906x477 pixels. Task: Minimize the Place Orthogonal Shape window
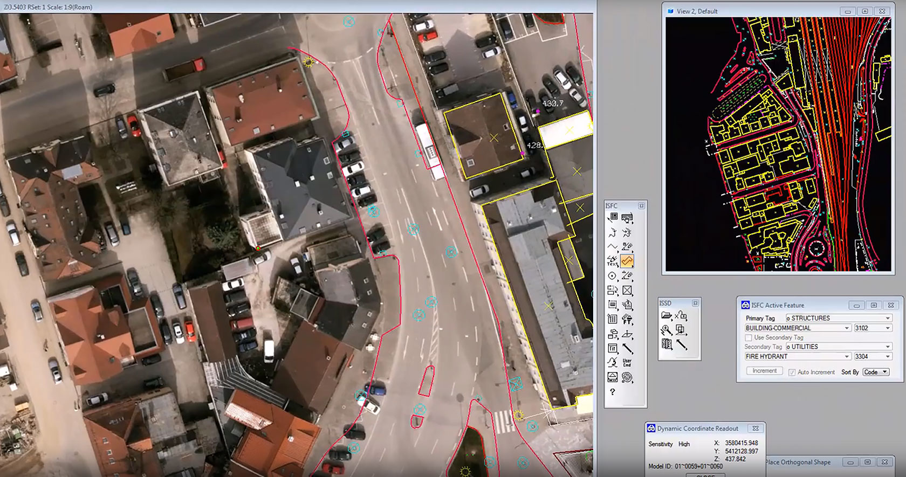tap(850, 462)
